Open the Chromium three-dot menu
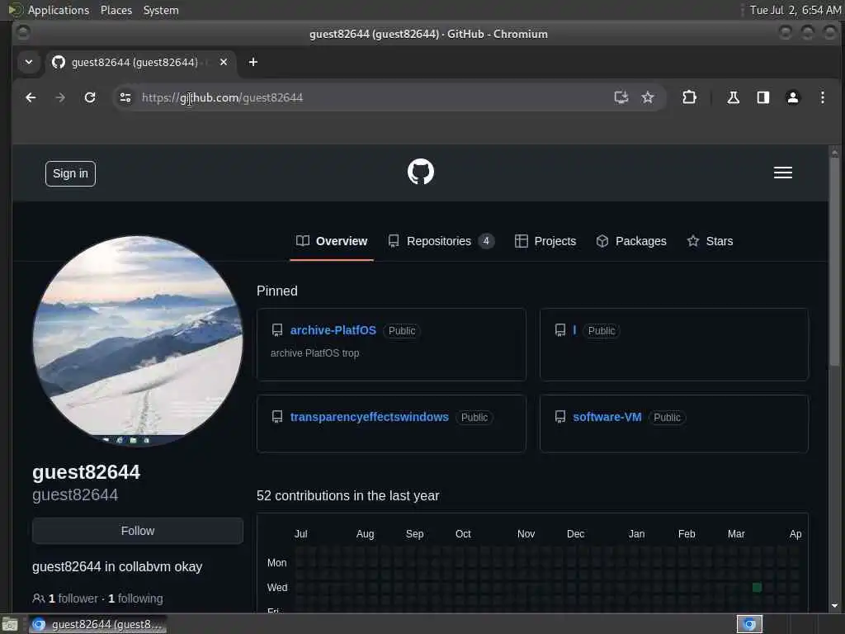845x634 pixels. click(823, 97)
